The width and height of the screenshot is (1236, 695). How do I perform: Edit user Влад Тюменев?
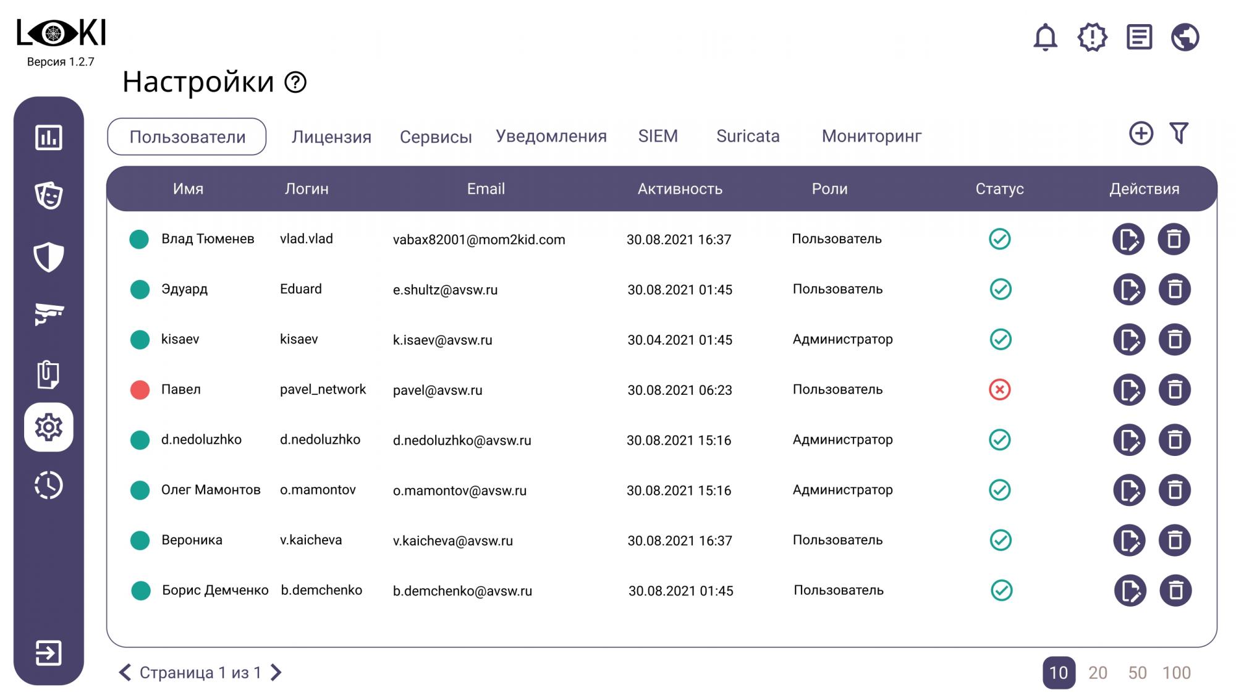pos(1128,239)
